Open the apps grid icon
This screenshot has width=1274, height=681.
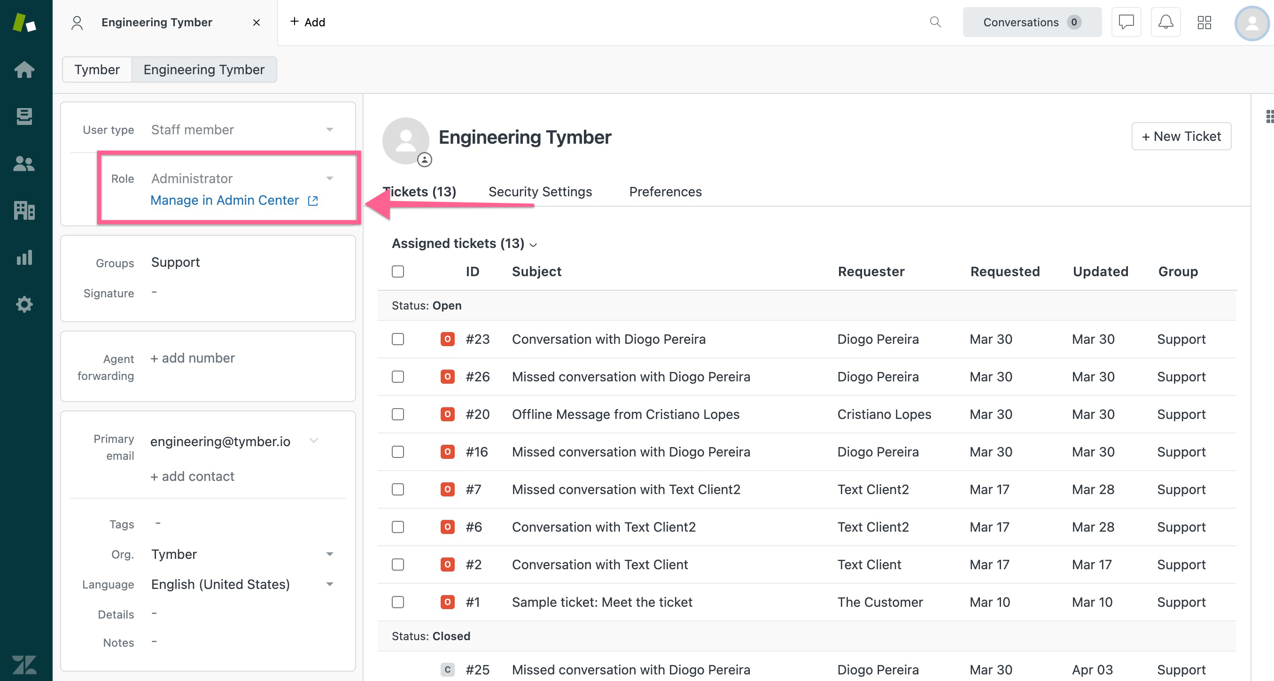1204,22
